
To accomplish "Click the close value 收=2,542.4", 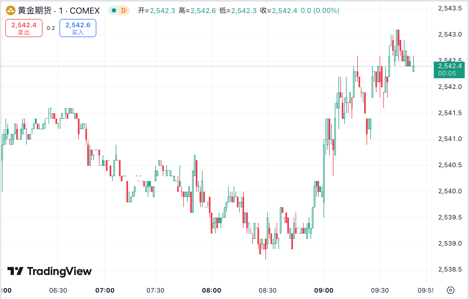I will 279,11.
